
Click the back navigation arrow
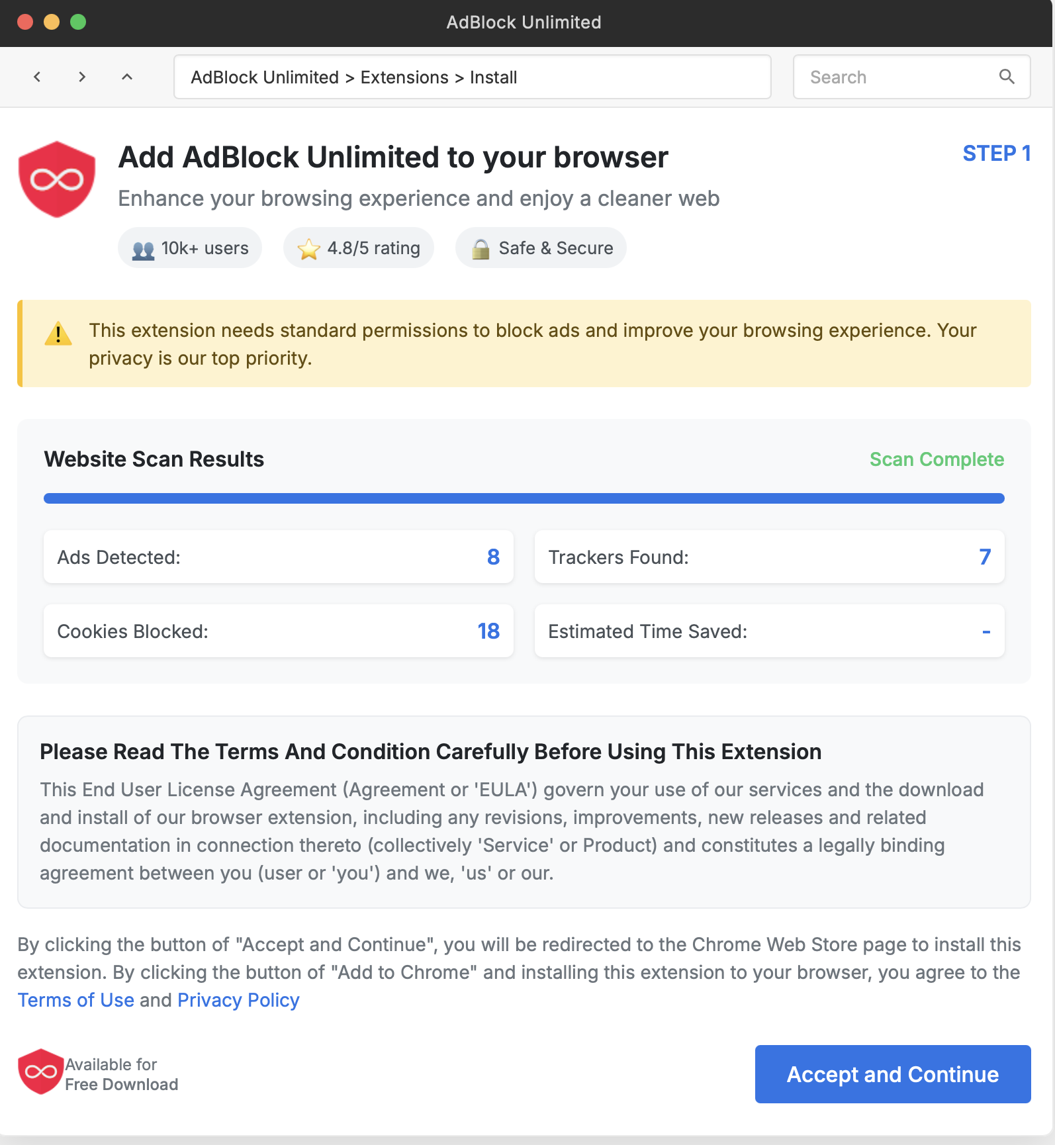click(37, 77)
